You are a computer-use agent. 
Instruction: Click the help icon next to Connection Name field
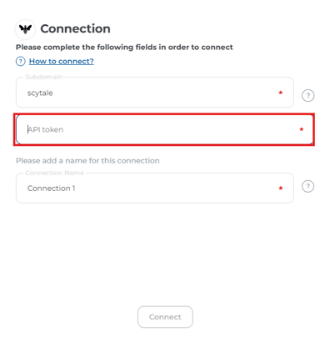click(307, 186)
